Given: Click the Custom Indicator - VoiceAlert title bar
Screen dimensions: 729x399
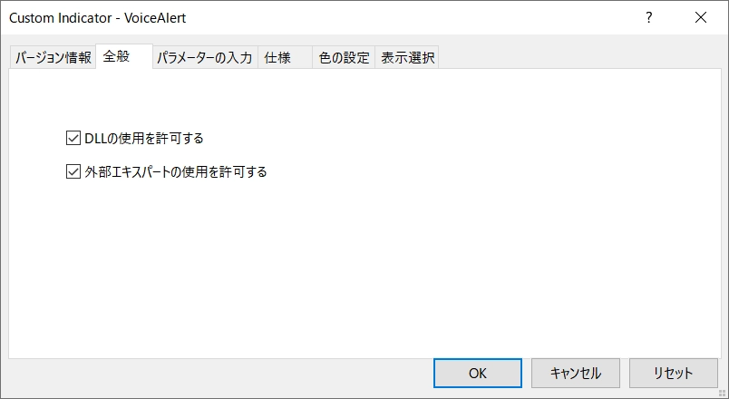Looking at the screenshot, I should pyautogui.click(x=272, y=17).
